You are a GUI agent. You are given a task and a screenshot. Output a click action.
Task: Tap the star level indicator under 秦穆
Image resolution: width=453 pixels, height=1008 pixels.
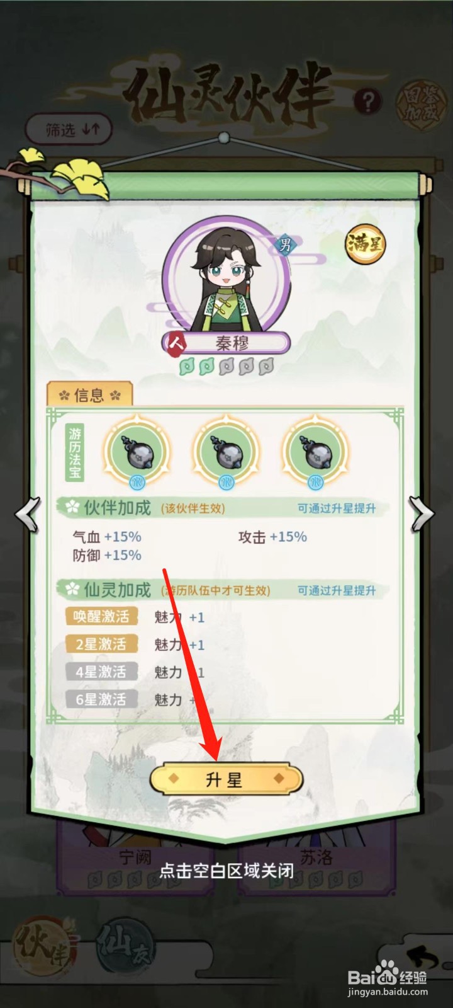click(x=226, y=366)
